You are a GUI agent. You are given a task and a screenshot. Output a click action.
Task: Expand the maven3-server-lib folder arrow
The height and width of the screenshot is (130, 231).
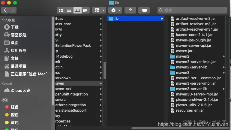[223, 89]
